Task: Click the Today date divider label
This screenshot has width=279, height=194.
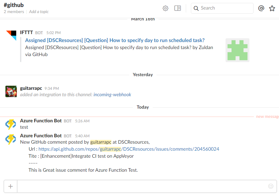Action: pyautogui.click(x=143, y=107)
